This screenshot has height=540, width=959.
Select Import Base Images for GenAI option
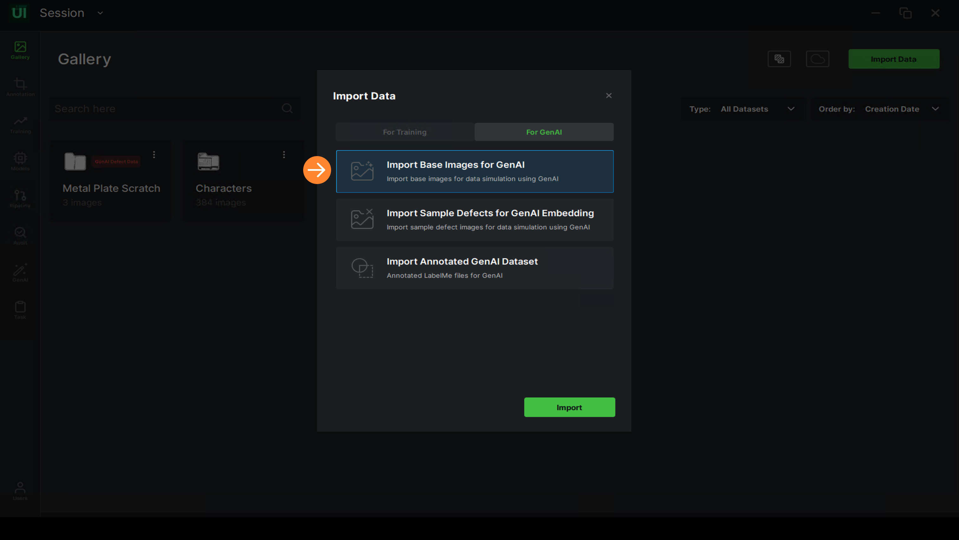[474, 171]
